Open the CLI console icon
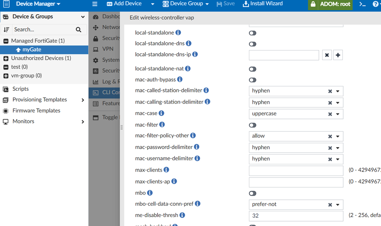The width and height of the screenshot is (381, 226). tap(362, 4)
